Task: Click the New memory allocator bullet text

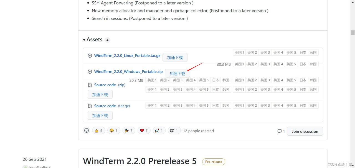Action: 180,11
